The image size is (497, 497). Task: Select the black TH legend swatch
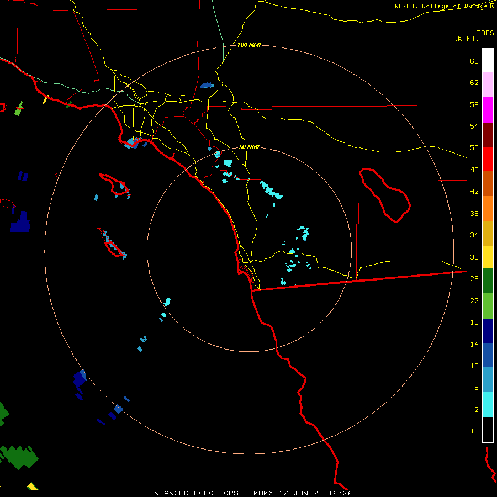coord(488,430)
